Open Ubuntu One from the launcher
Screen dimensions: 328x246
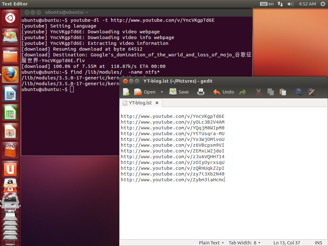(x=10, y=169)
